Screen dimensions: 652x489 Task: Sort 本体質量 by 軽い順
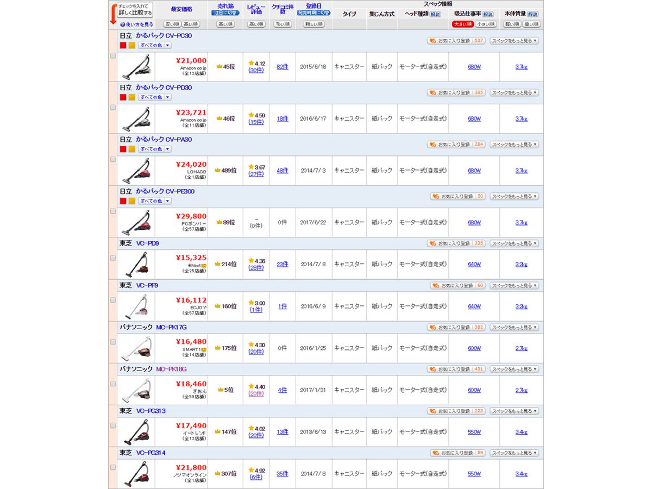pyautogui.click(x=513, y=24)
